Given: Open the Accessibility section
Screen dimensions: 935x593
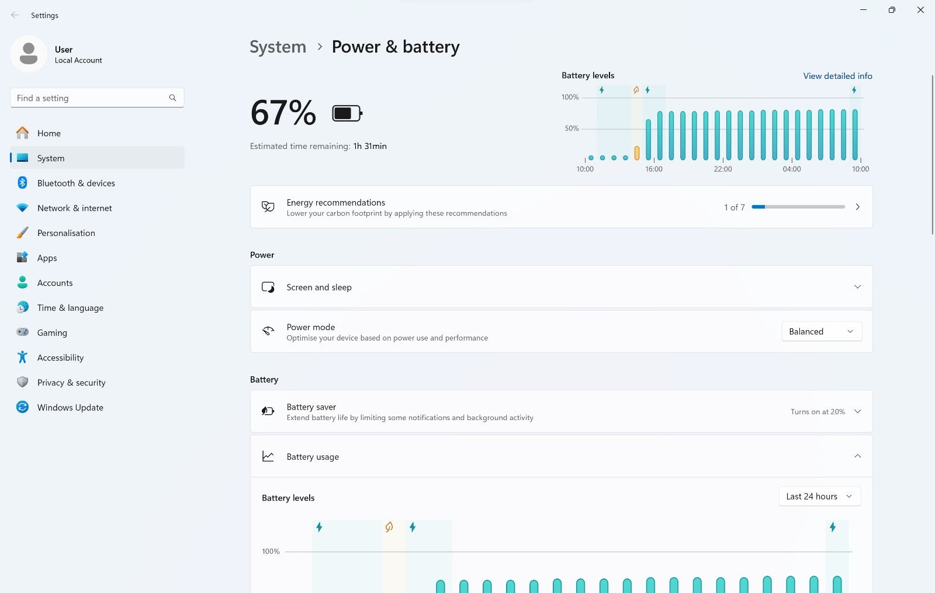Looking at the screenshot, I should pos(97,358).
